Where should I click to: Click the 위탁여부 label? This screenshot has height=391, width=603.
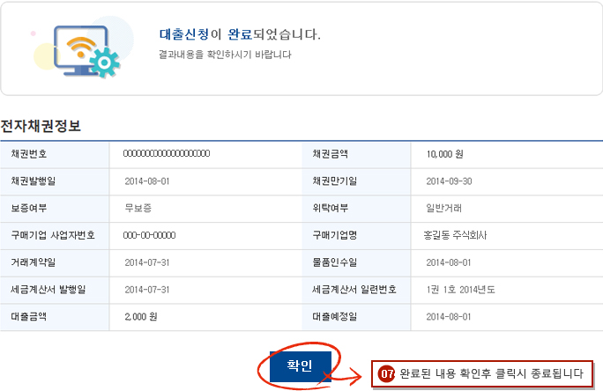click(x=330, y=208)
